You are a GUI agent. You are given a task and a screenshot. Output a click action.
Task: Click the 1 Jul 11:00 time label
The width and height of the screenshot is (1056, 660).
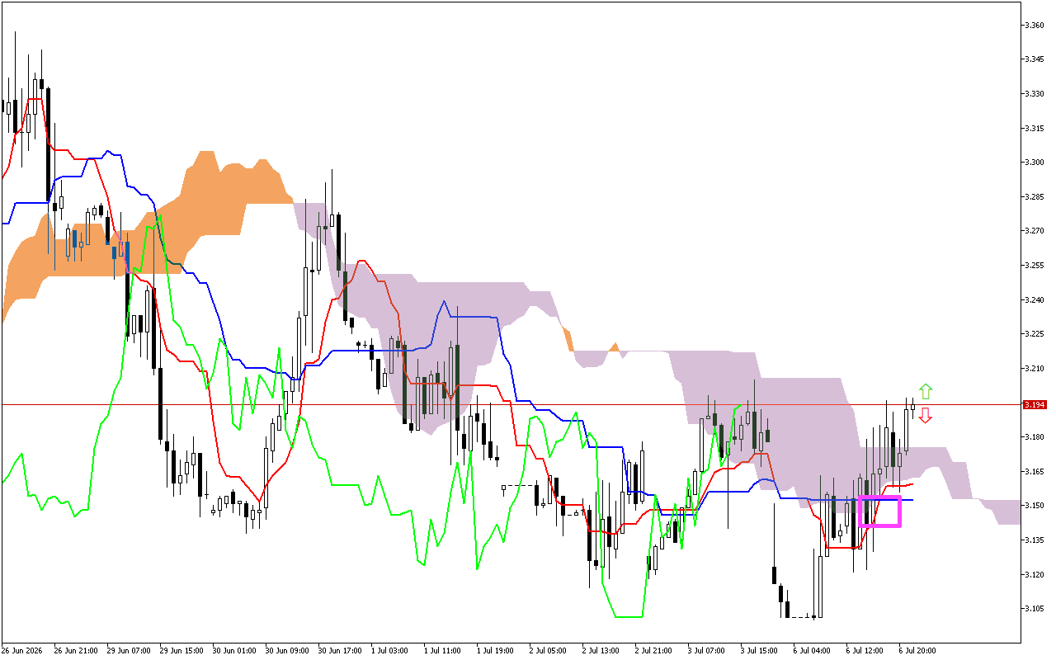pos(444,650)
